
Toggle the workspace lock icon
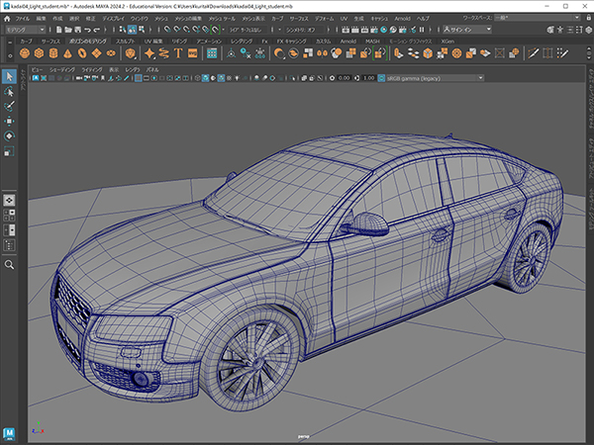click(589, 18)
